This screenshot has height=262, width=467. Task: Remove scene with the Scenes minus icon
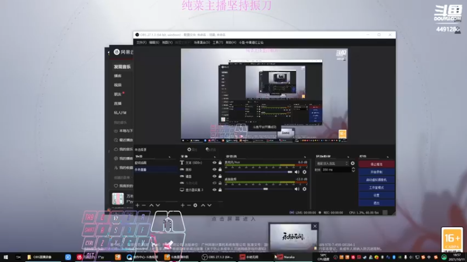click(x=144, y=206)
